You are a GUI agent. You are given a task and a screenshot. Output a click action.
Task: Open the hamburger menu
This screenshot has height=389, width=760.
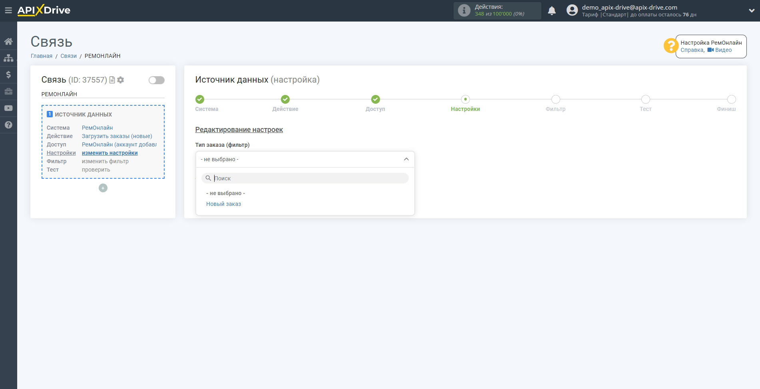(x=8, y=10)
